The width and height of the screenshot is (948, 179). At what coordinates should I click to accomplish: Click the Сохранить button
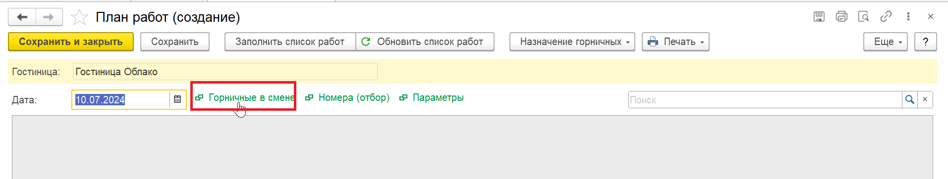click(175, 42)
